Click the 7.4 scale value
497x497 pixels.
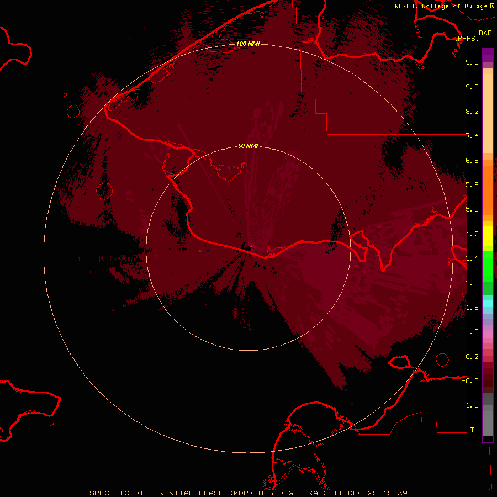point(472,136)
